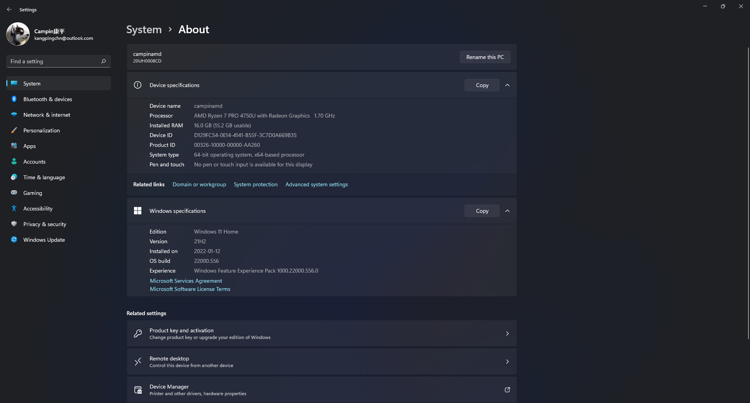Viewport: 750px width, 403px height.
Task: Navigate to System breadcrumb
Action: coord(144,29)
